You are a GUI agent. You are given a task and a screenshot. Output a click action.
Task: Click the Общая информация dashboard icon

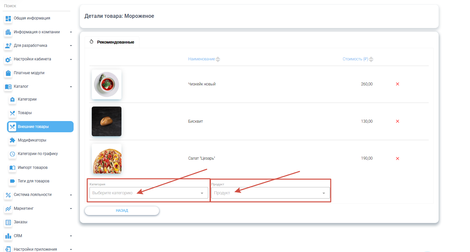(8, 18)
